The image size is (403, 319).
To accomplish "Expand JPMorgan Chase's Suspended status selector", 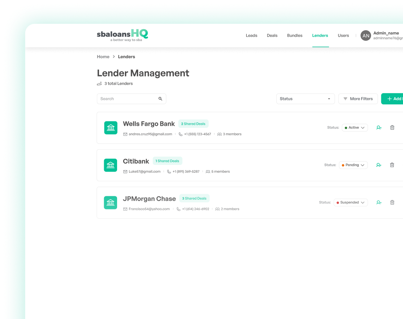I will [351, 202].
